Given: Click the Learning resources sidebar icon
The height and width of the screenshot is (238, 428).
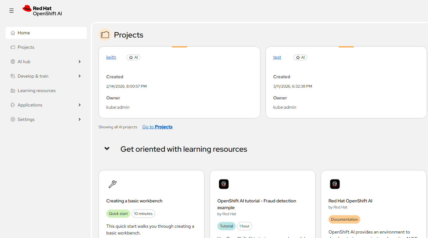Looking at the screenshot, I should pos(13,90).
